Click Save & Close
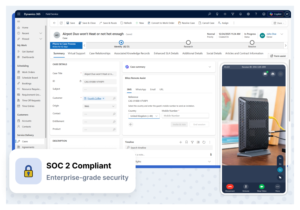 coord(87,23)
